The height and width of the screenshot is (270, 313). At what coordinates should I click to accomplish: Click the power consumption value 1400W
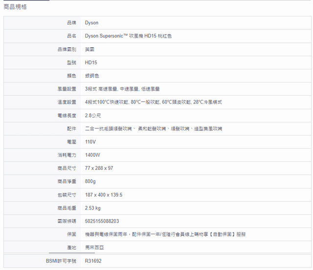[x=92, y=155]
